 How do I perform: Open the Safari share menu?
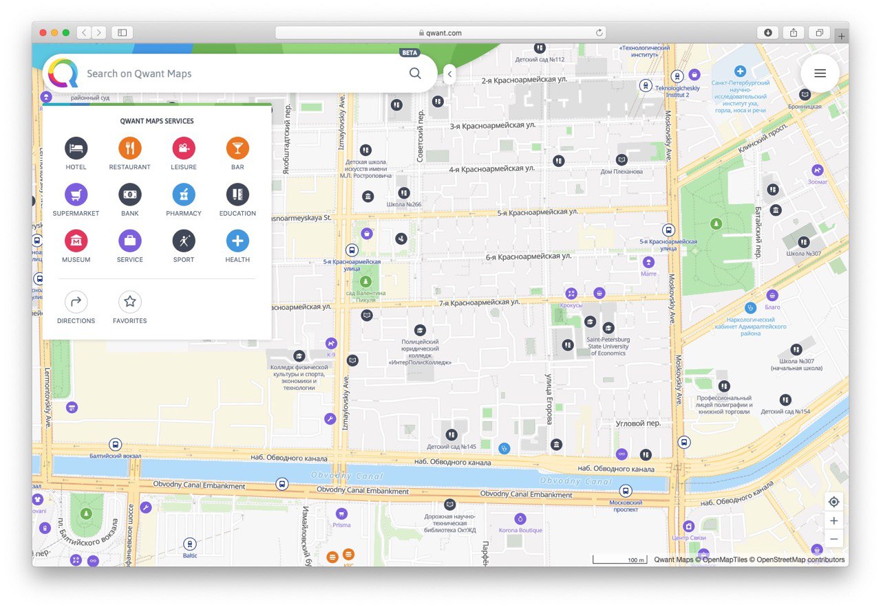[794, 32]
